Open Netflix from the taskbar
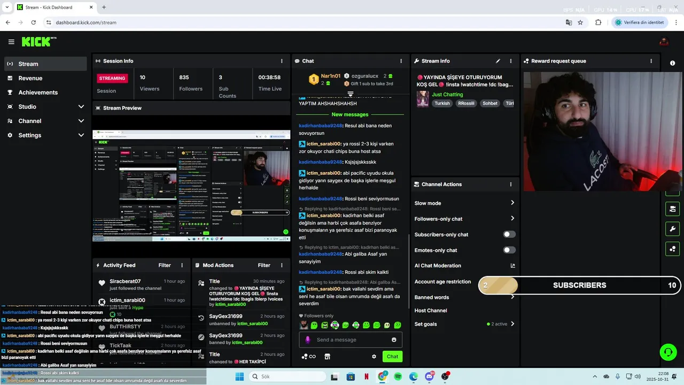This screenshot has width=684, height=385. (366, 376)
